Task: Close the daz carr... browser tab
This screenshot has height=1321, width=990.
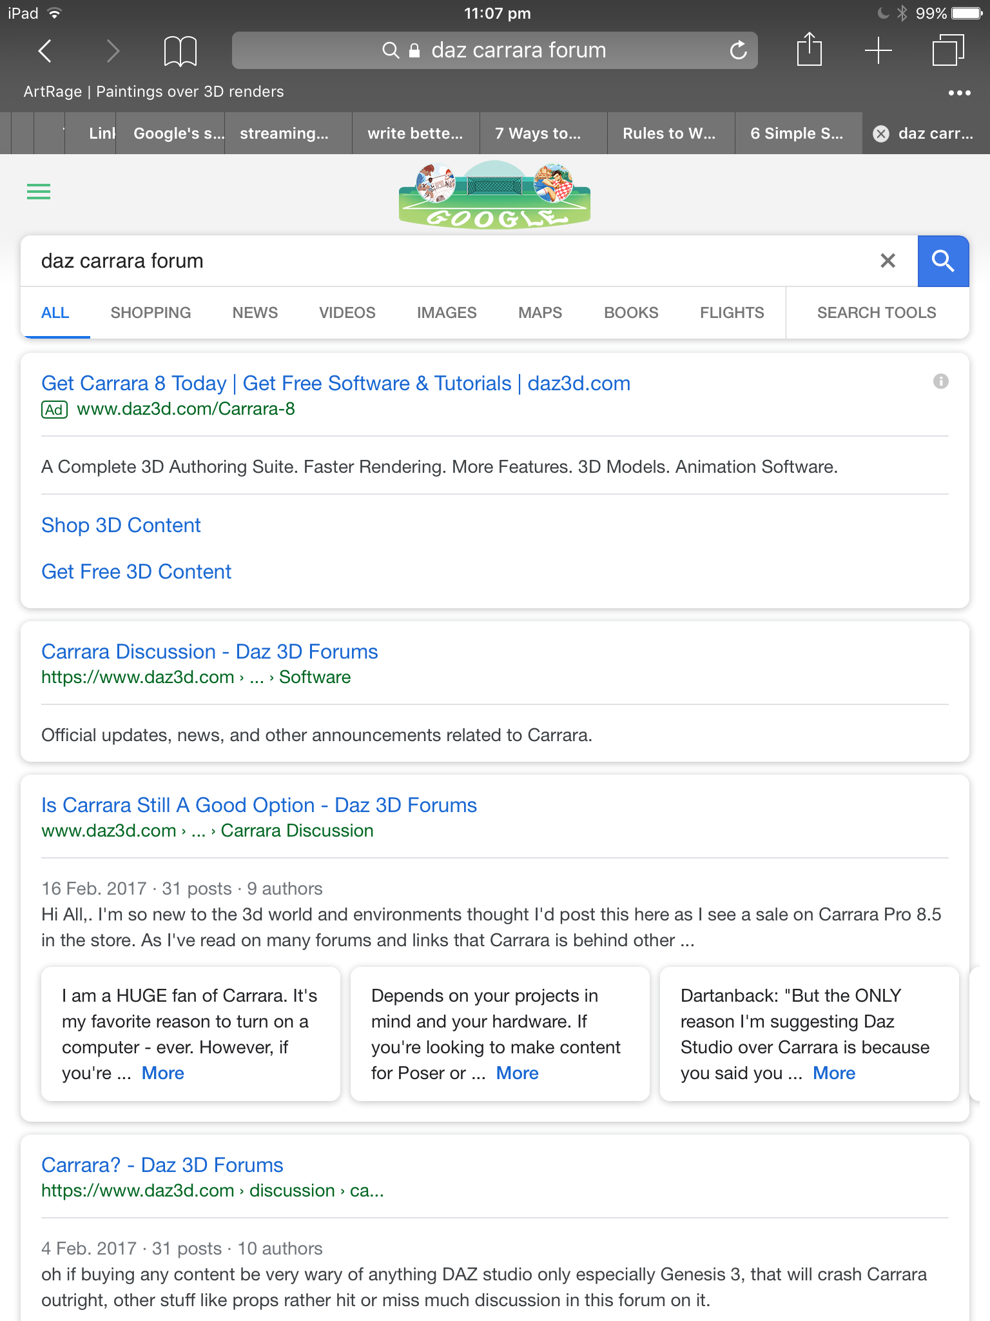Action: (881, 134)
